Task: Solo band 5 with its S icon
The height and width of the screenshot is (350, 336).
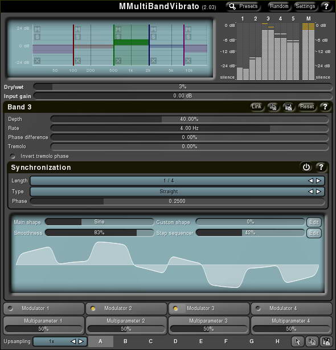Action: point(188,36)
